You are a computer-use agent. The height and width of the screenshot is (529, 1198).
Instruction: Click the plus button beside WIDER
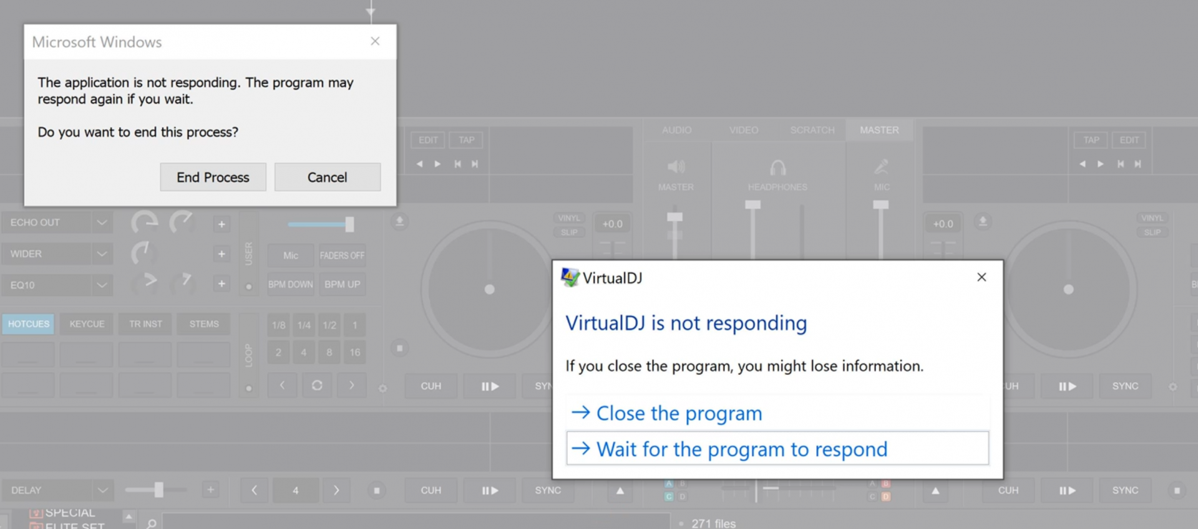click(222, 254)
